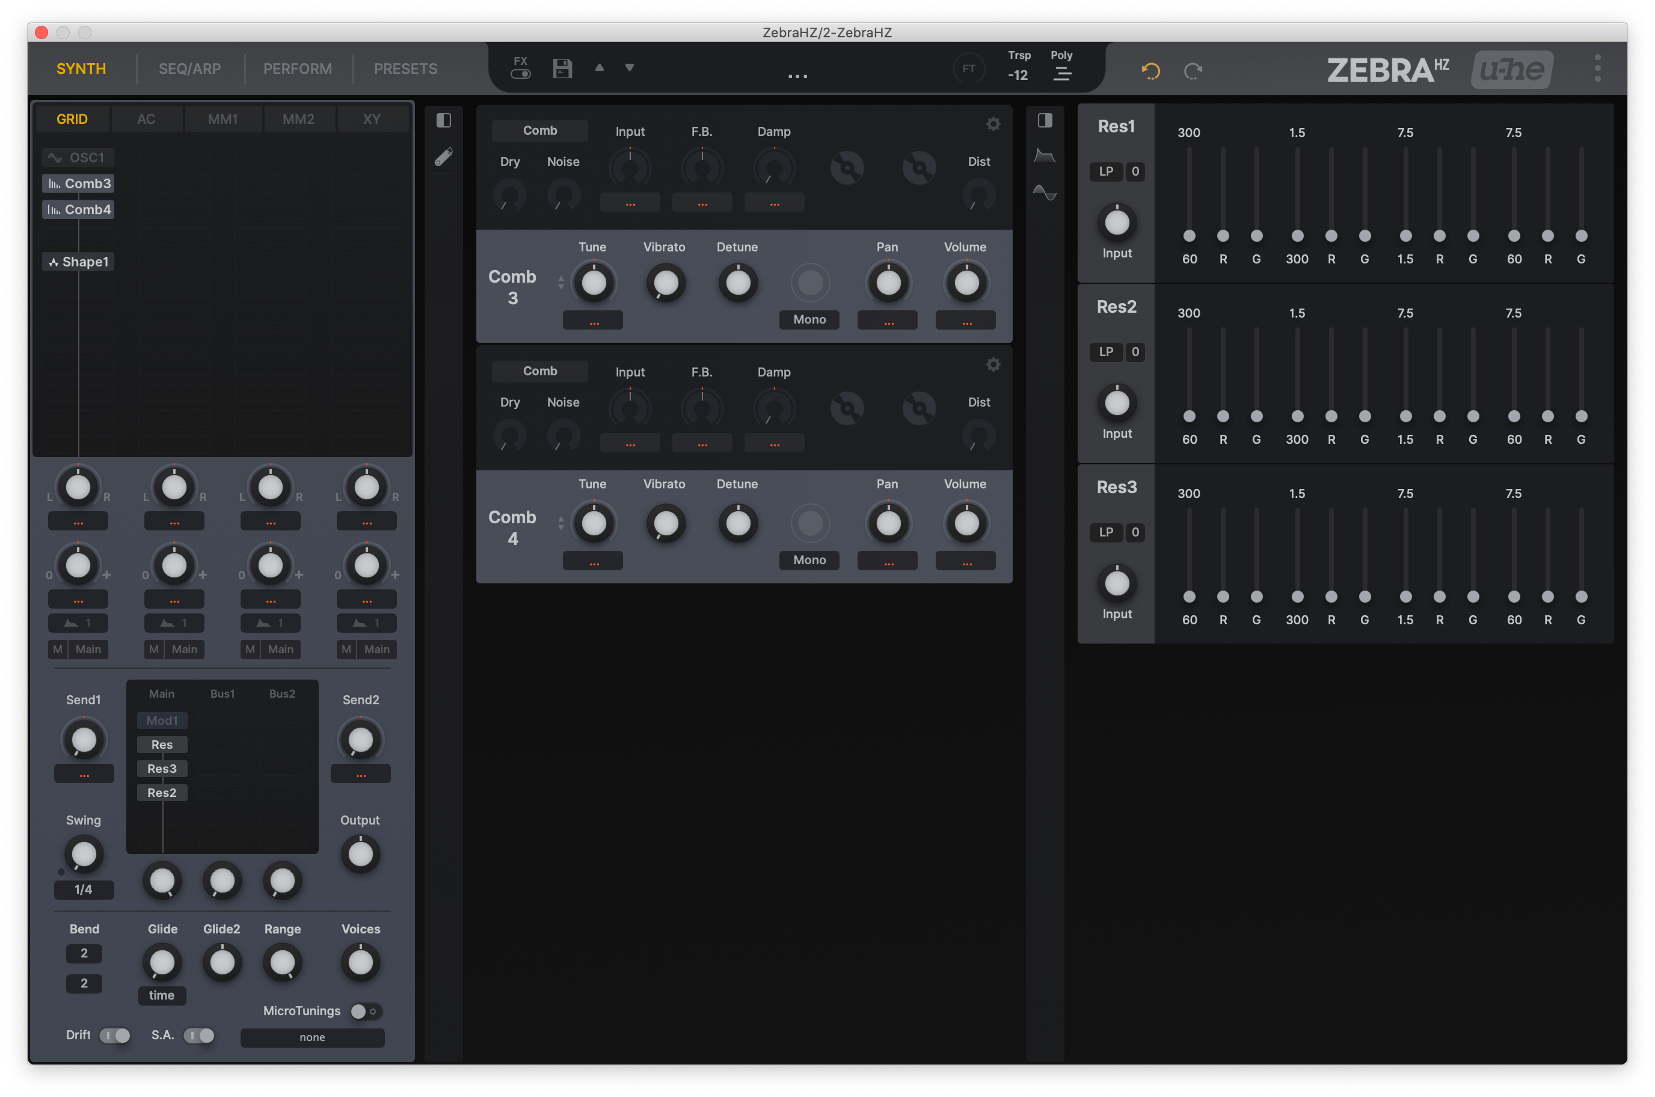The width and height of the screenshot is (1655, 1097).
Task: Click second modulation source disc in Comb 3
Action: click(919, 168)
